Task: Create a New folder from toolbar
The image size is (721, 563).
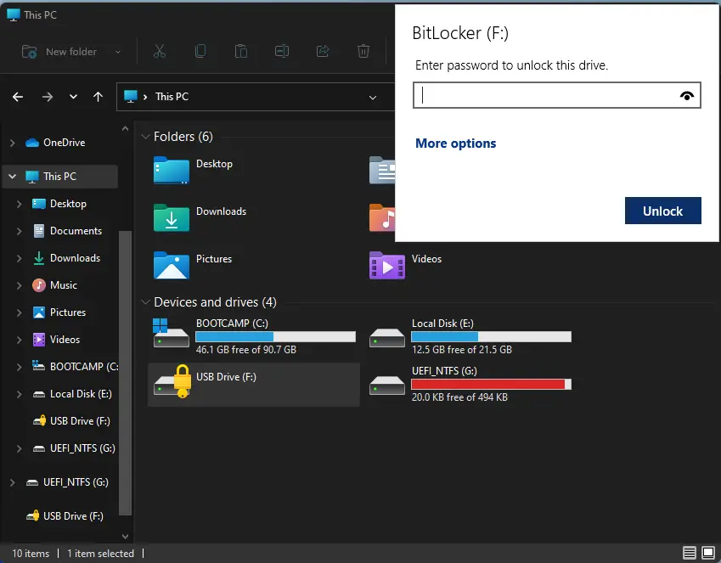Action: pos(59,52)
